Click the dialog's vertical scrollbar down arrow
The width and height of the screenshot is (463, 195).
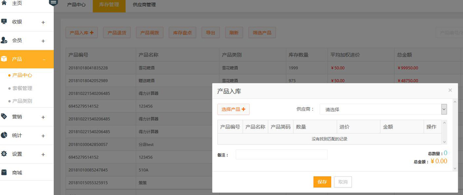coord(455,168)
